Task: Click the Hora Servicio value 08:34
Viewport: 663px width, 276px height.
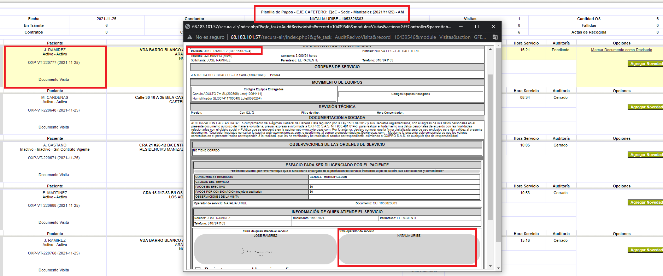Action: coord(525,97)
